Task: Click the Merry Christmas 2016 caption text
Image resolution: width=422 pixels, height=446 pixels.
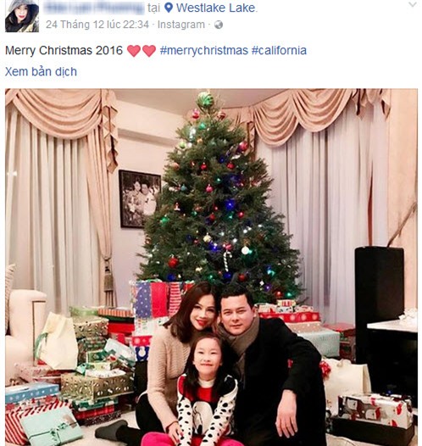Action: coord(64,50)
